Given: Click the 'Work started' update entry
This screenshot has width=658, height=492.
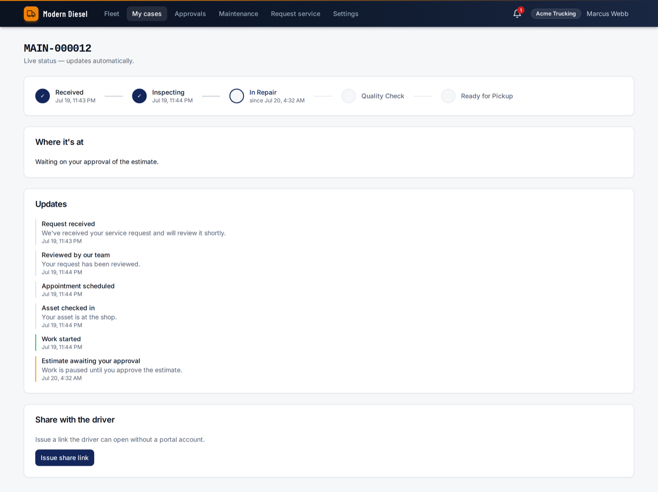Looking at the screenshot, I should click(61, 339).
